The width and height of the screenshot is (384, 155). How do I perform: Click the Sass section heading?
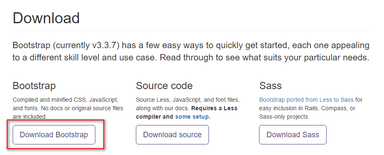(x=270, y=86)
